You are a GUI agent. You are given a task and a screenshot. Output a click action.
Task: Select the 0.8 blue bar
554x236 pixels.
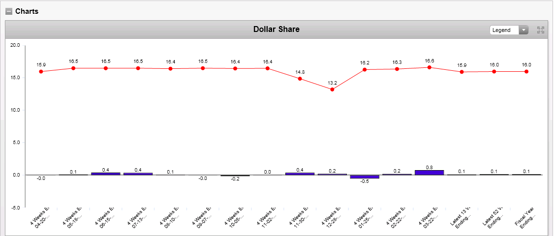pos(429,172)
